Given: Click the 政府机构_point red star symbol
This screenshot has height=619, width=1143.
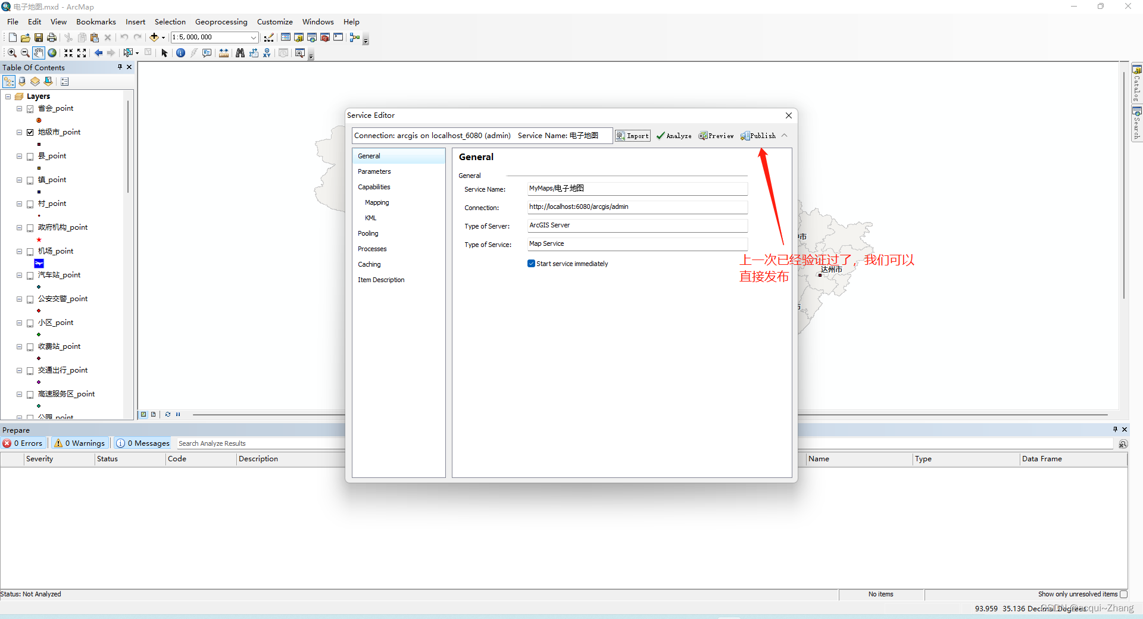Looking at the screenshot, I should 39,239.
